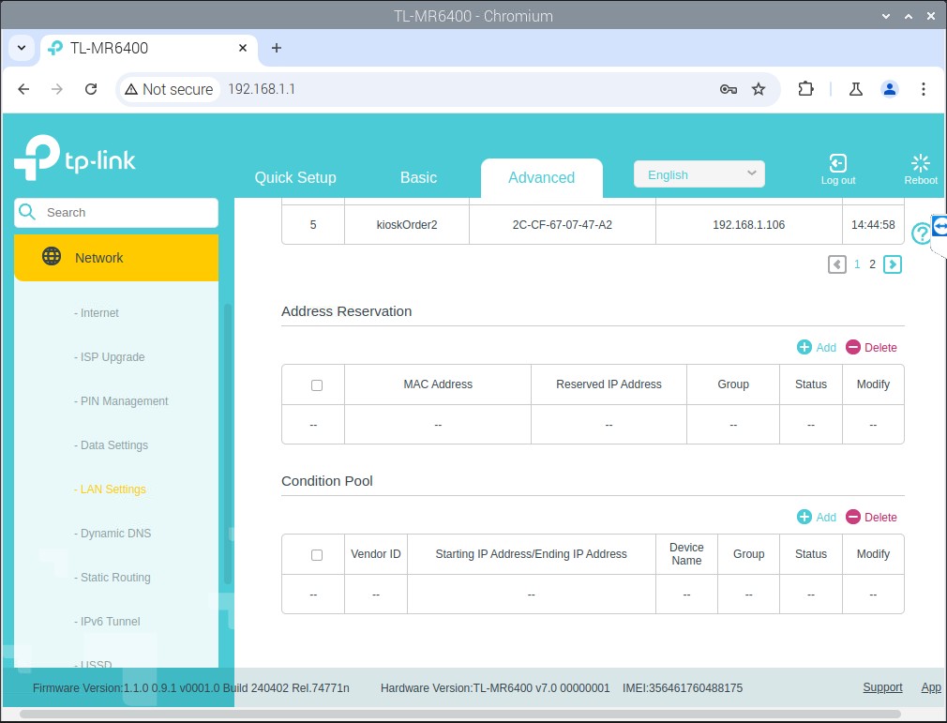Bookmark this page with the star icon

pos(759,89)
